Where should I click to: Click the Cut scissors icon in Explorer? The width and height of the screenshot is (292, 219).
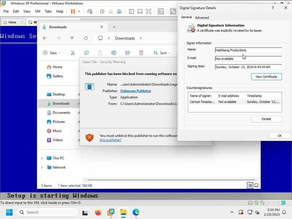pos(73,53)
